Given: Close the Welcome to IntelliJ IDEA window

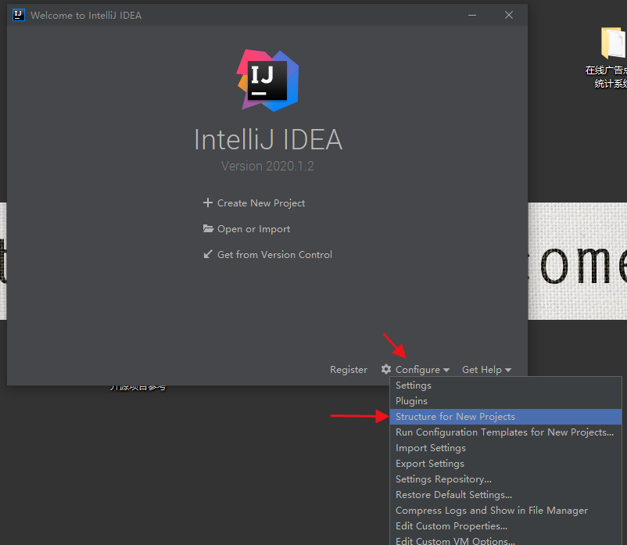Looking at the screenshot, I should pyautogui.click(x=509, y=15).
